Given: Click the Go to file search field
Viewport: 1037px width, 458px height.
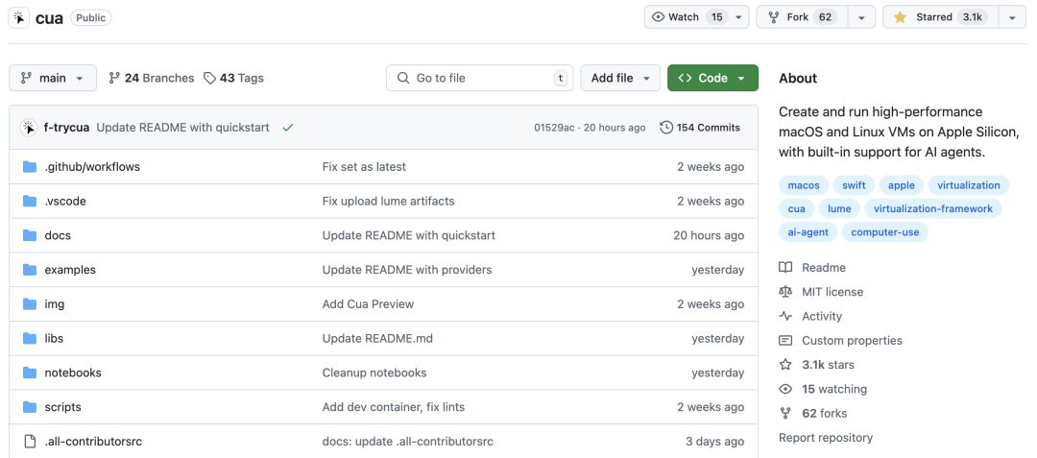Looking at the screenshot, I should coord(479,78).
